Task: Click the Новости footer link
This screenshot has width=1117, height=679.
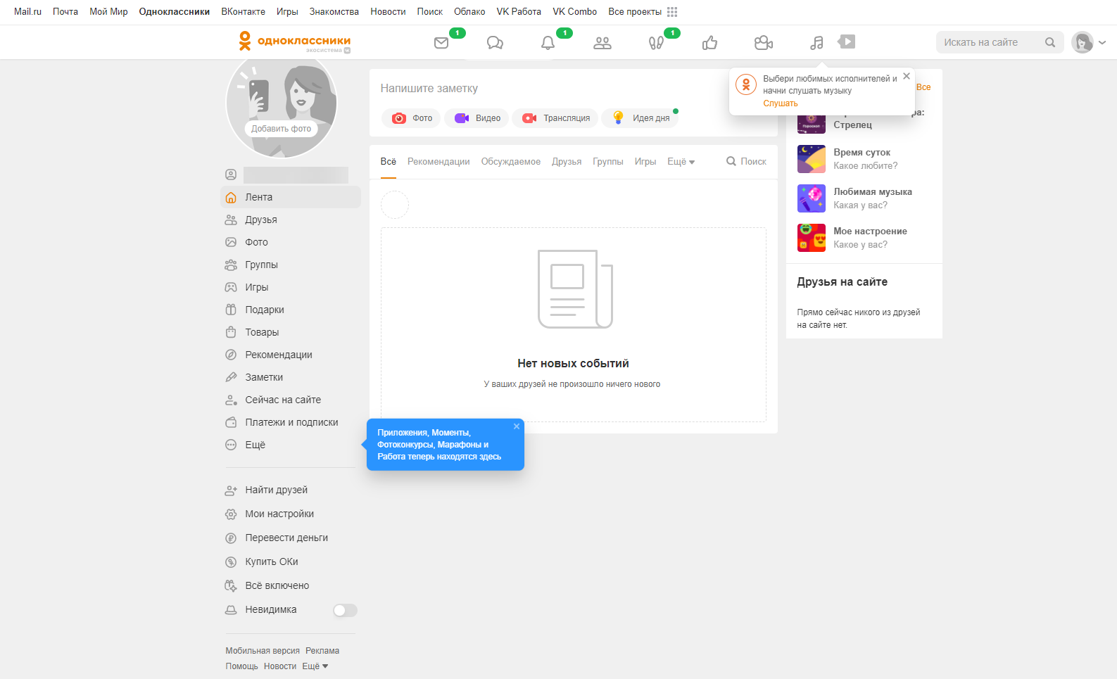Action: pos(280,666)
